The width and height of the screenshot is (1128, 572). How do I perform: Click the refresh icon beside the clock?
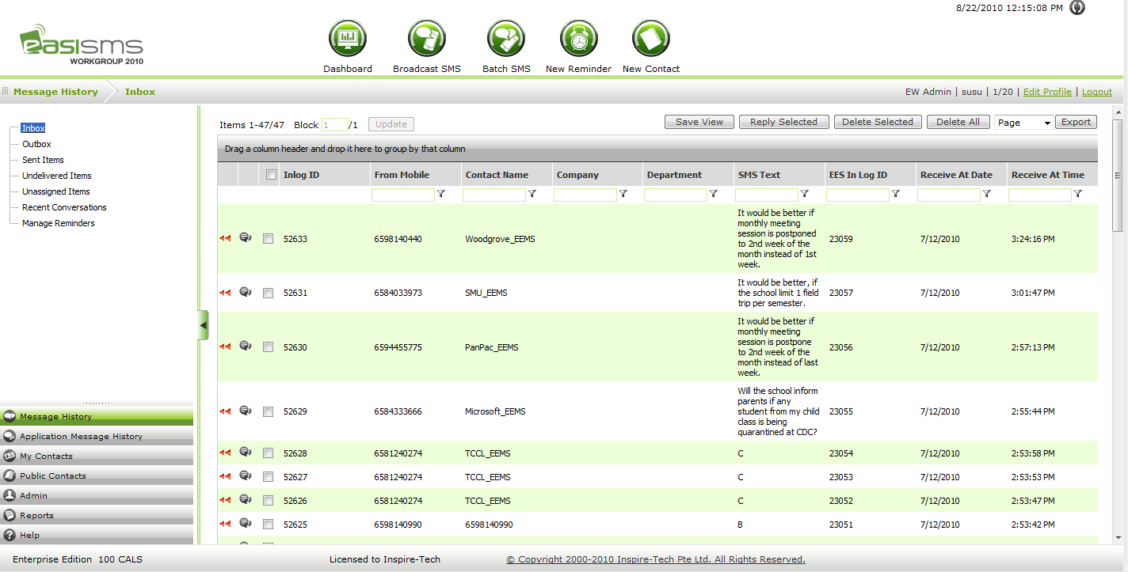pyautogui.click(x=1077, y=7)
